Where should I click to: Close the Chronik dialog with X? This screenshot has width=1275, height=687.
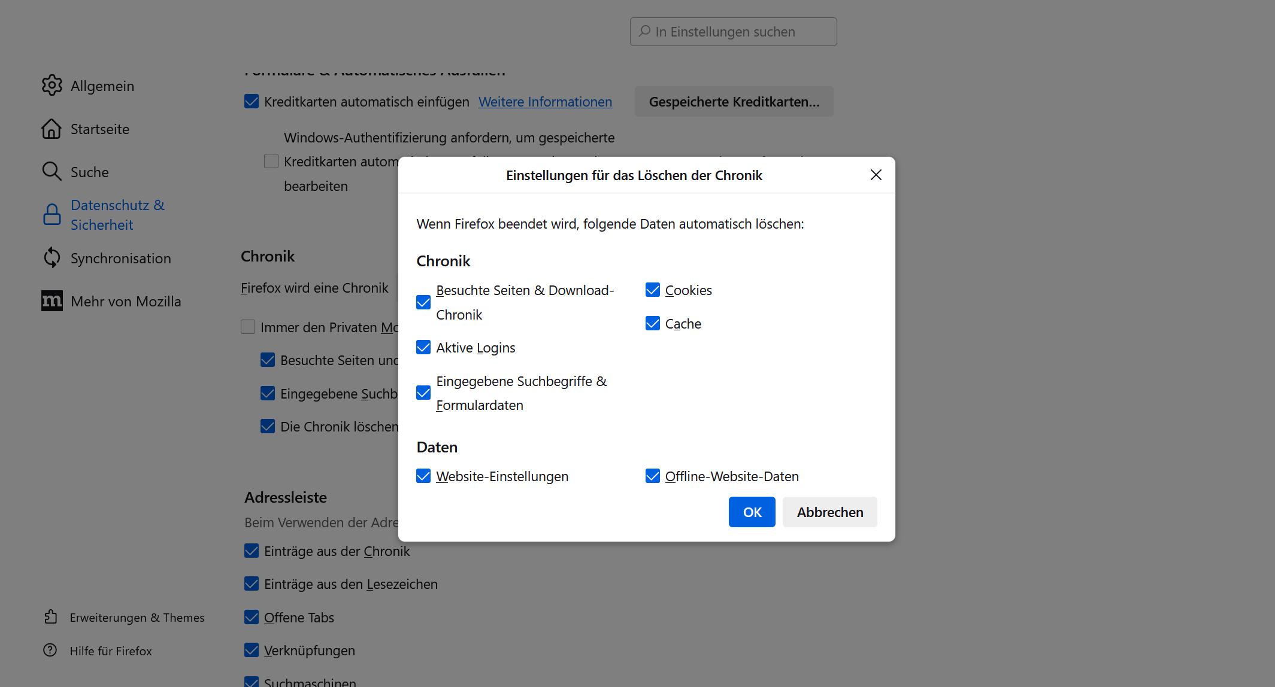tap(876, 175)
